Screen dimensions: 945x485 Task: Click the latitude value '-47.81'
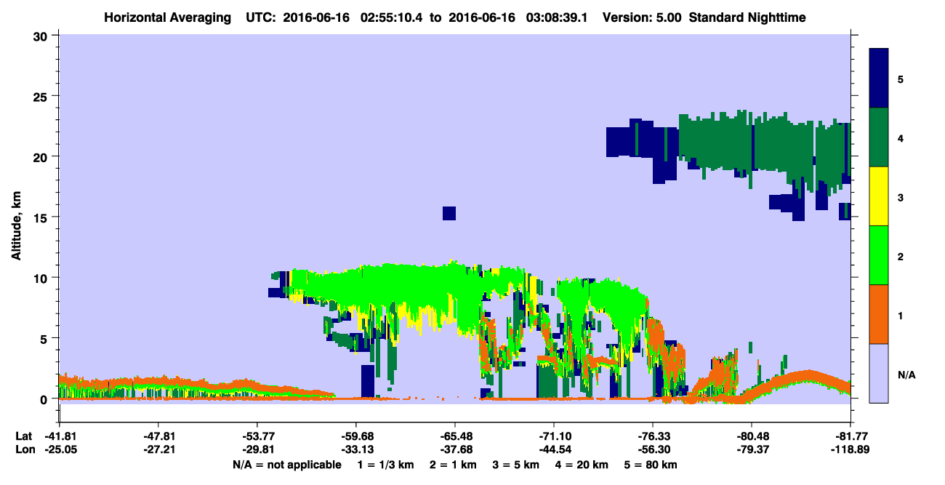(158, 436)
